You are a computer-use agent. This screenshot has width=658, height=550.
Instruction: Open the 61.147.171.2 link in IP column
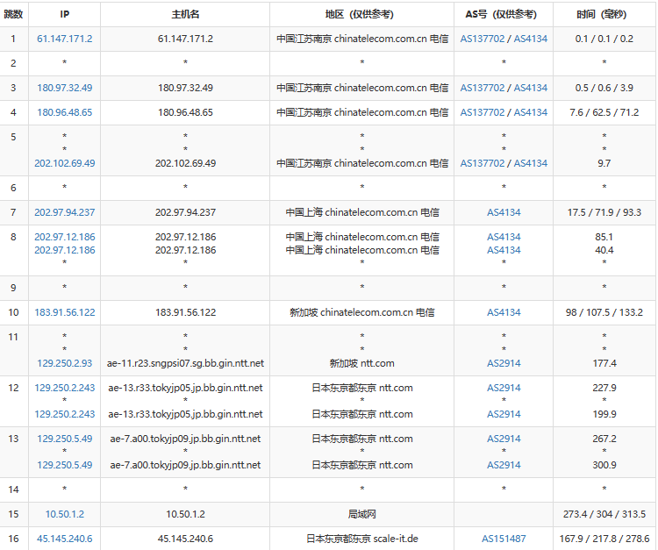tap(65, 39)
